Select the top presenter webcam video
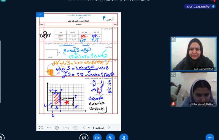 (x=193, y=54)
